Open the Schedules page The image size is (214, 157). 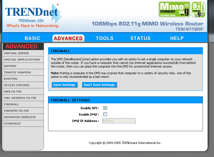23,124
